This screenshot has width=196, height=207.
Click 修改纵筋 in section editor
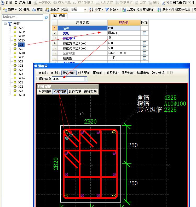pos(113,73)
